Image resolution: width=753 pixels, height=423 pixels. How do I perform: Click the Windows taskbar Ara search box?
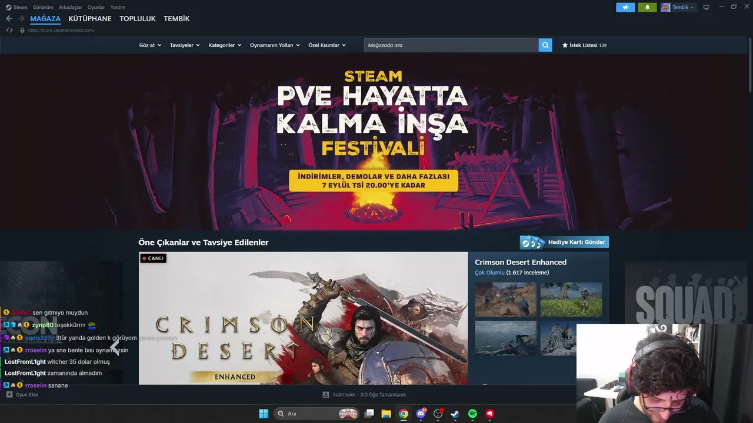point(316,414)
